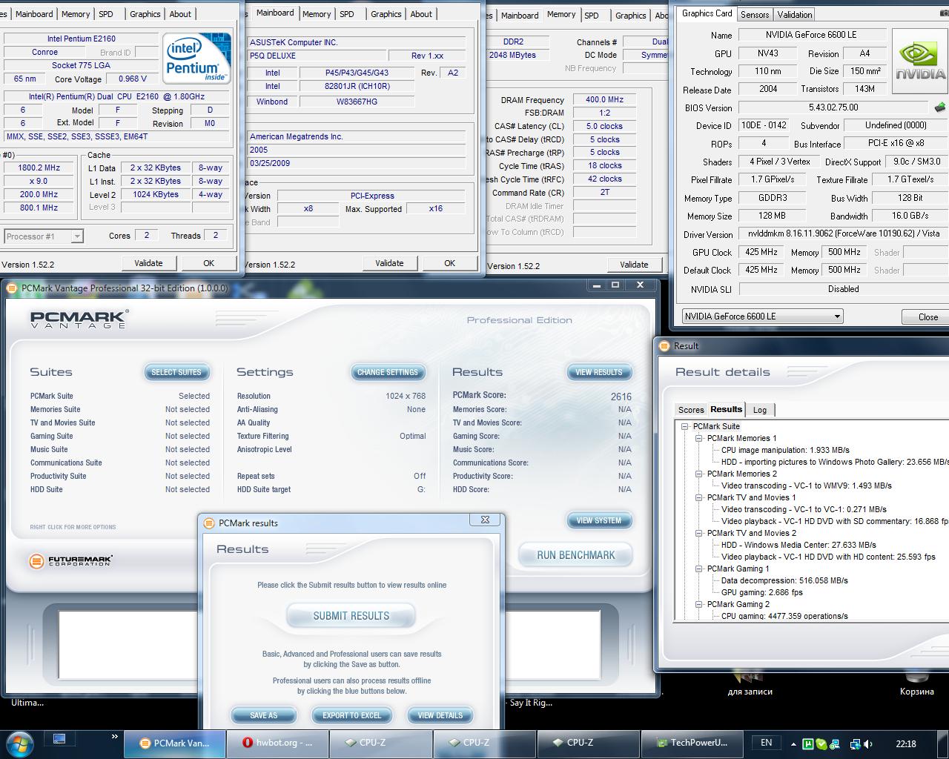Collapse the PCMark Gaming 1 node

coord(698,569)
